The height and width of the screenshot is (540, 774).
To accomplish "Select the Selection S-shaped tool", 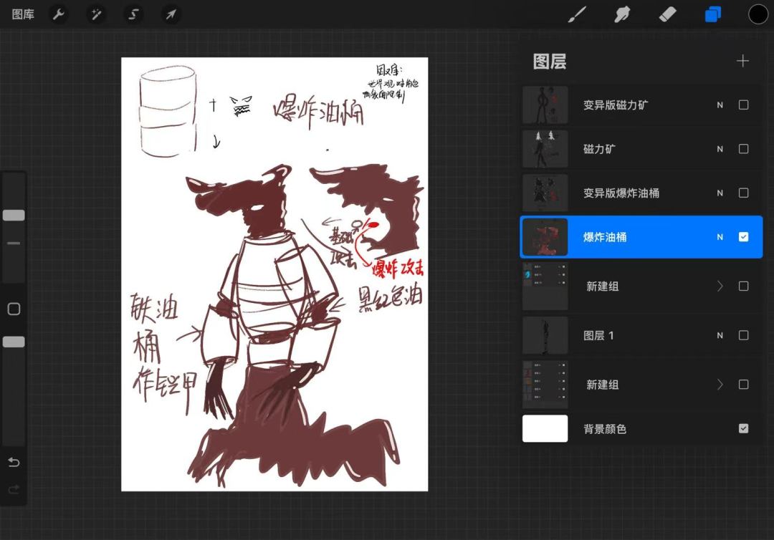I will [x=133, y=14].
